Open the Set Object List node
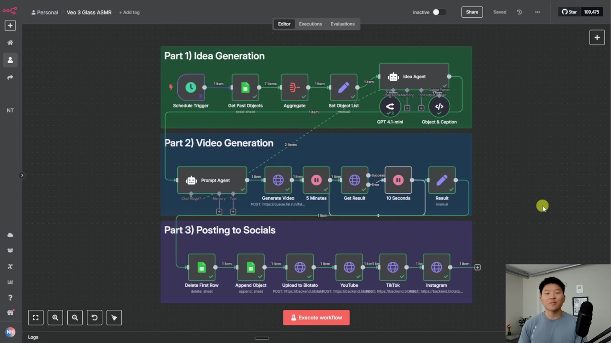 [344, 88]
